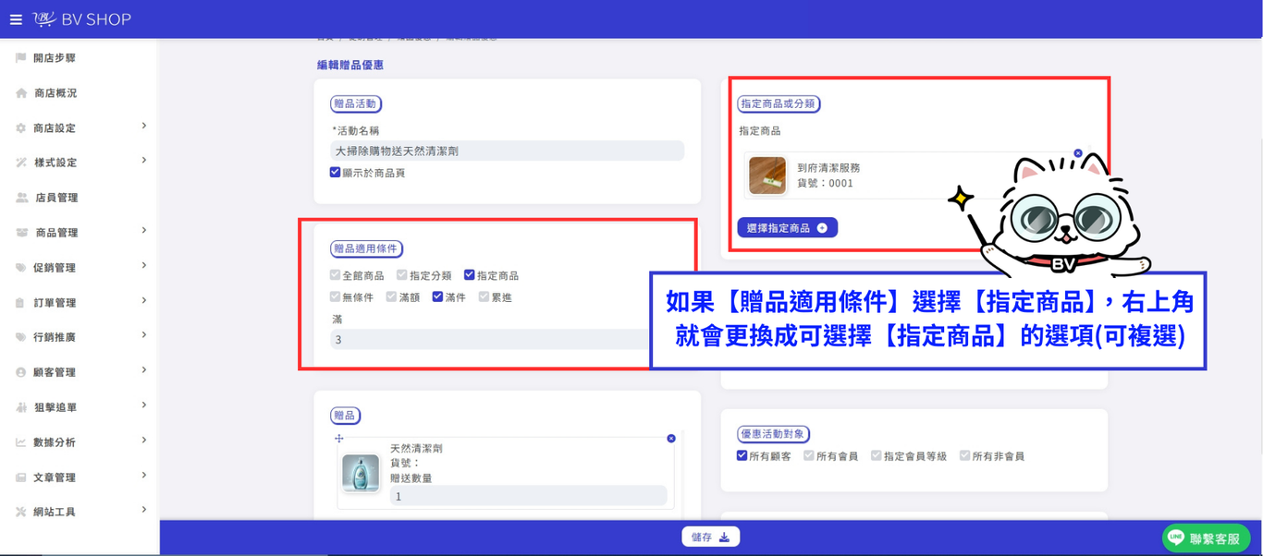
Task: Toggle the hamburger menu in the header
Action: click(16, 19)
